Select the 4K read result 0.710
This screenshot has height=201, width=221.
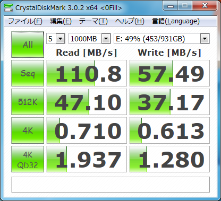87,130
